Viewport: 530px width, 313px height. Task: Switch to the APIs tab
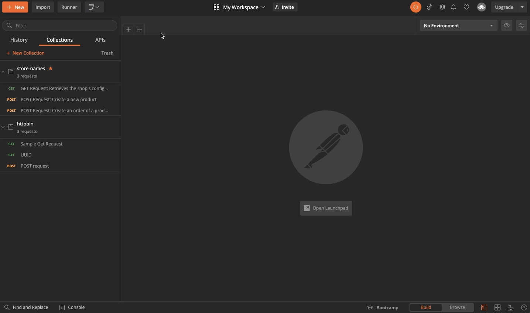[100, 40]
